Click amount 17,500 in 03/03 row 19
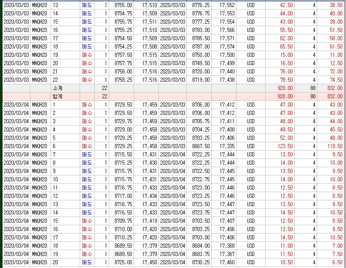This screenshot has width=346, height=268. click(227, 55)
